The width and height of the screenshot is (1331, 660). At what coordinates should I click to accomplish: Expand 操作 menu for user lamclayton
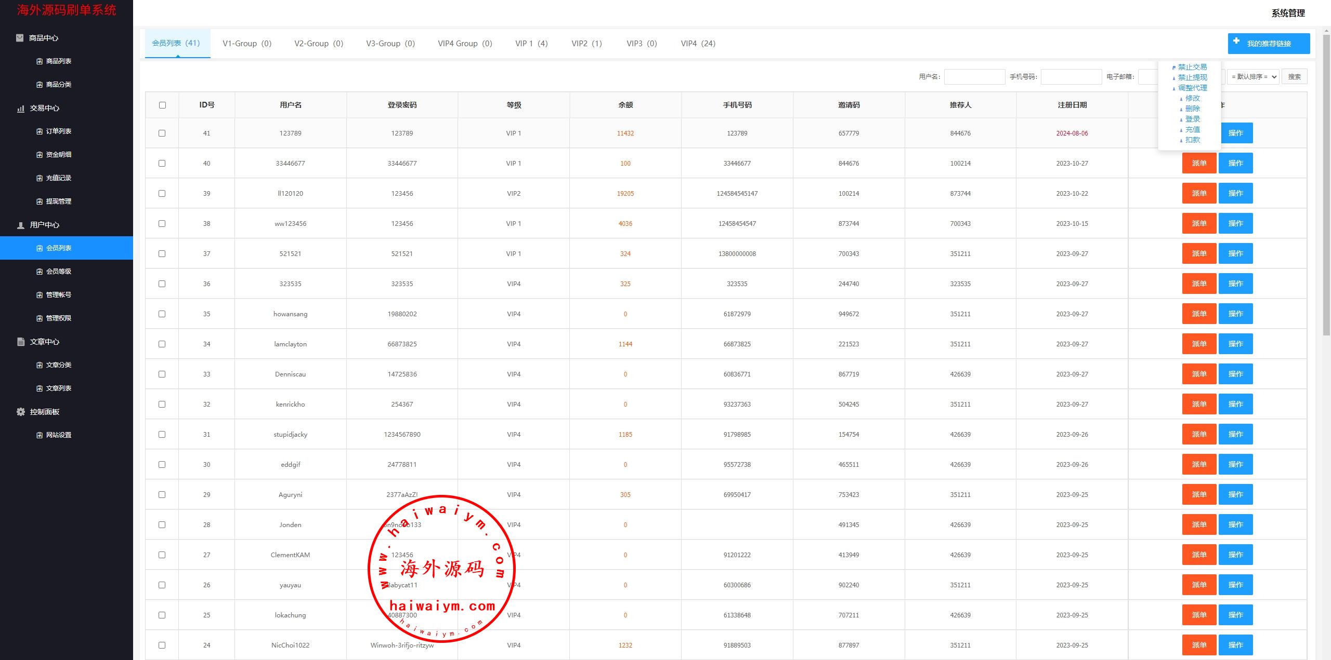point(1235,344)
